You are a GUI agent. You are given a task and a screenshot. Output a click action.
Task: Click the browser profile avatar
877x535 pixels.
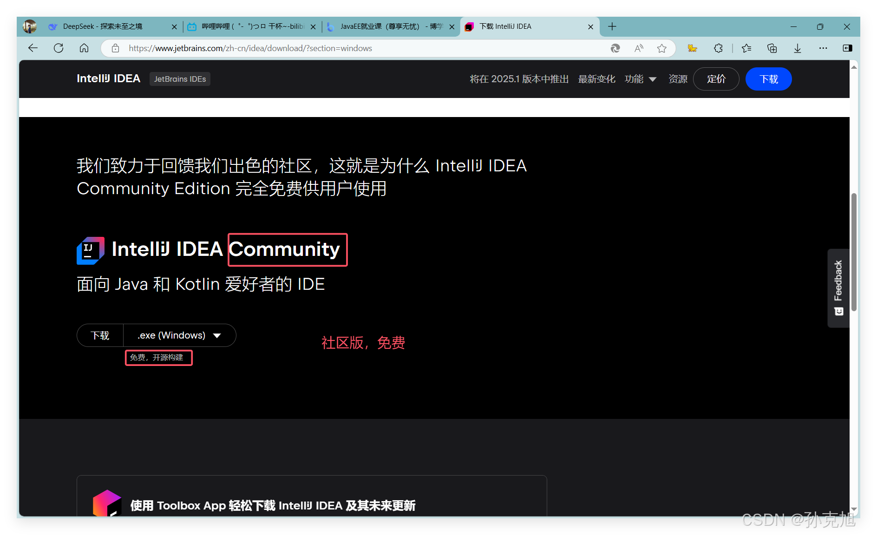click(x=30, y=26)
